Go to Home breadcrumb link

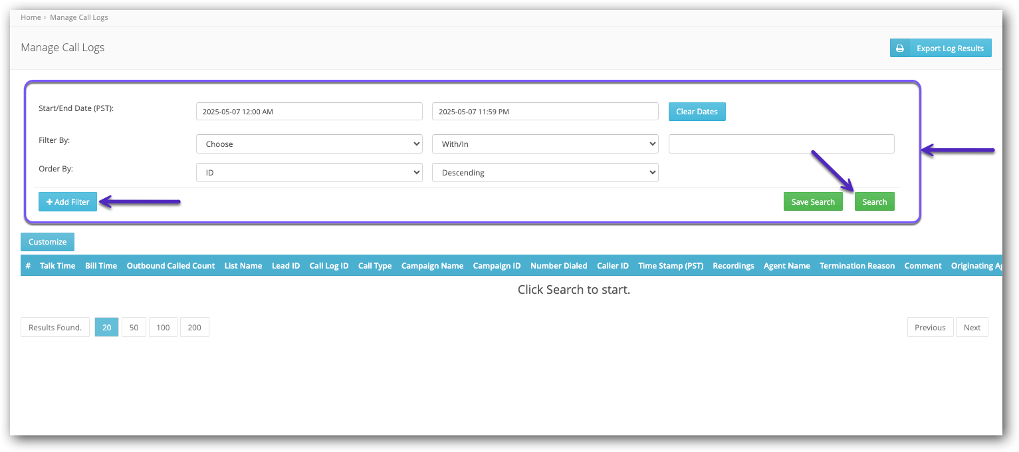coord(31,17)
